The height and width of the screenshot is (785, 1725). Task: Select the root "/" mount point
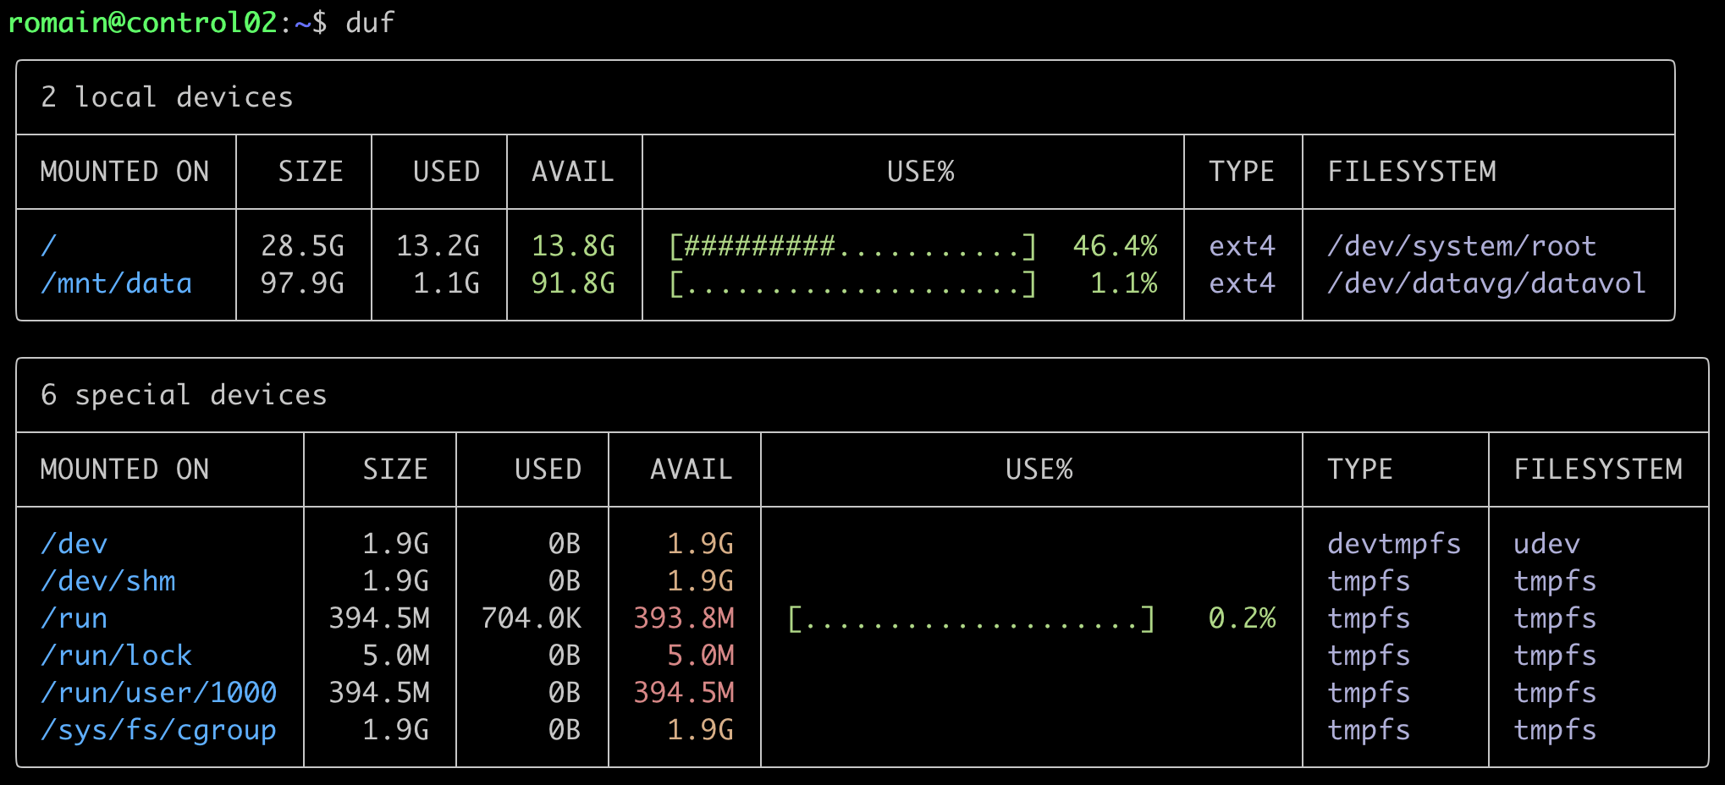(49, 246)
